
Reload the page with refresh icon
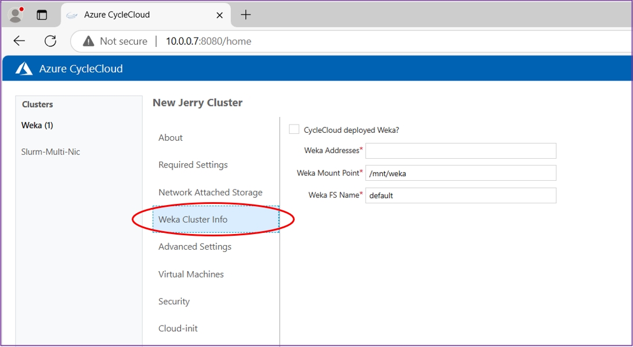click(50, 41)
